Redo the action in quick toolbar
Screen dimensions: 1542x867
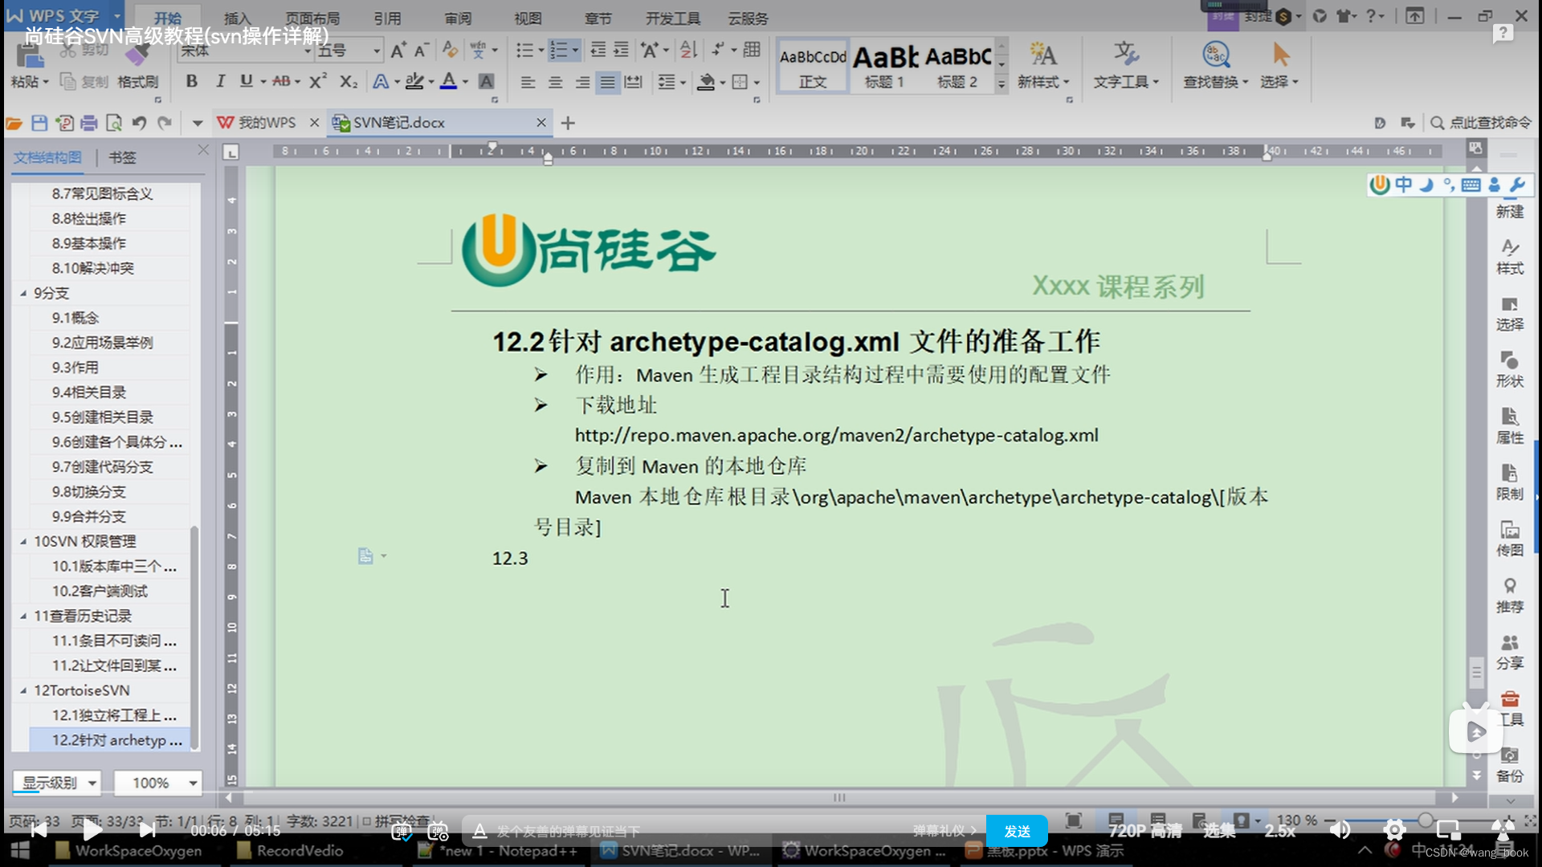(165, 123)
